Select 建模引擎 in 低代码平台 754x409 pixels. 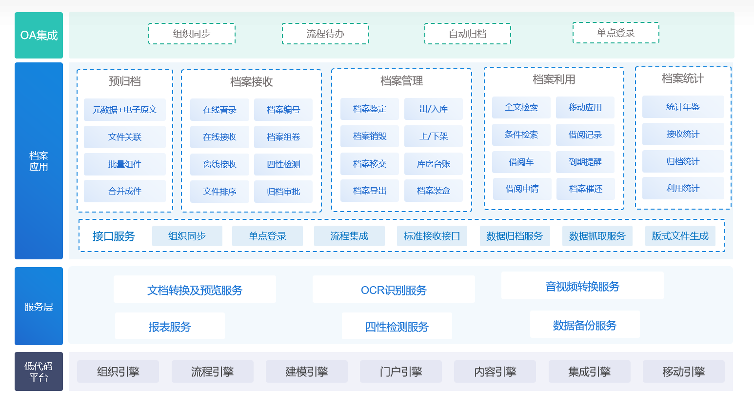pyautogui.click(x=306, y=371)
